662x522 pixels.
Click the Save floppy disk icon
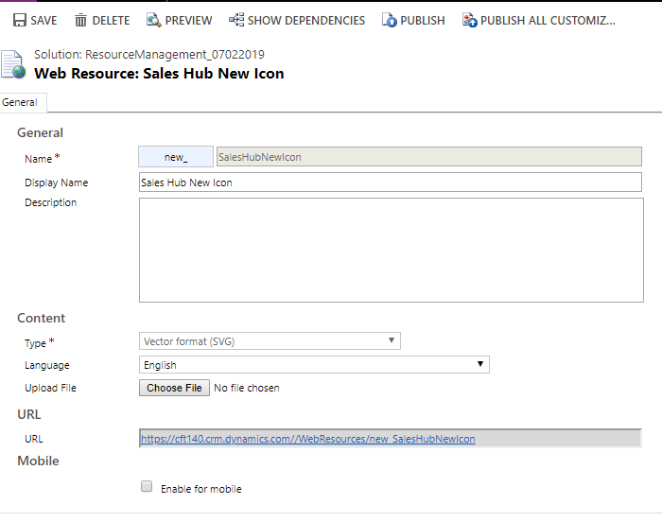pos(19,20)
